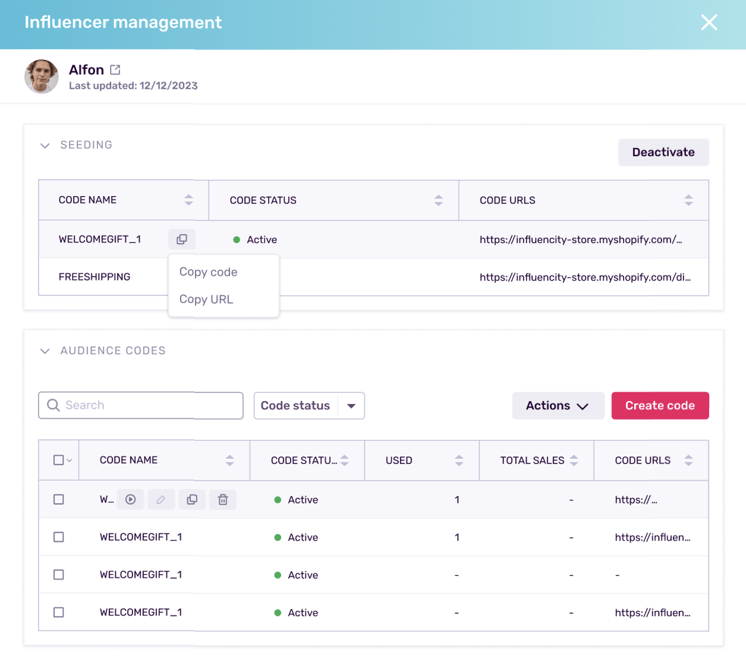Choose Copy URL from the popup menu

[206, 300]
